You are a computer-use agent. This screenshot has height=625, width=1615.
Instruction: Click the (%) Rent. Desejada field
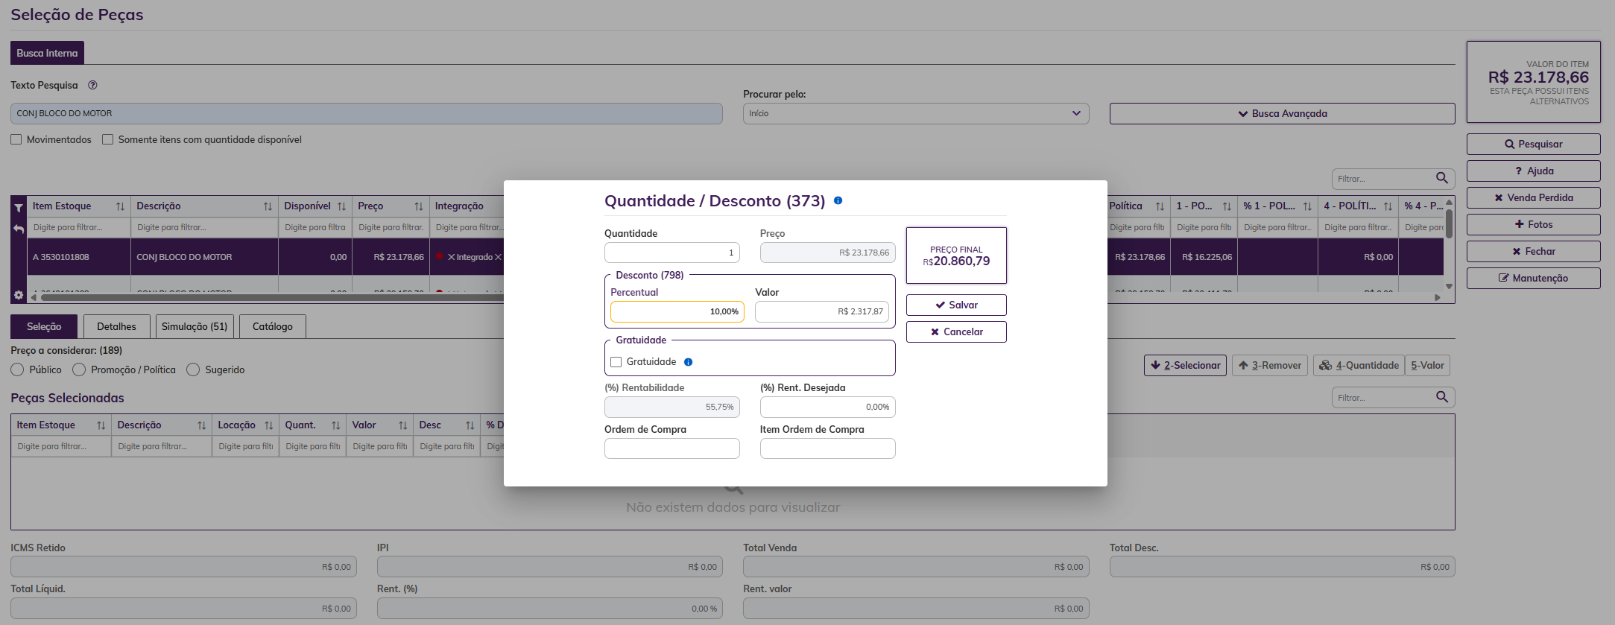coord(827,407)
